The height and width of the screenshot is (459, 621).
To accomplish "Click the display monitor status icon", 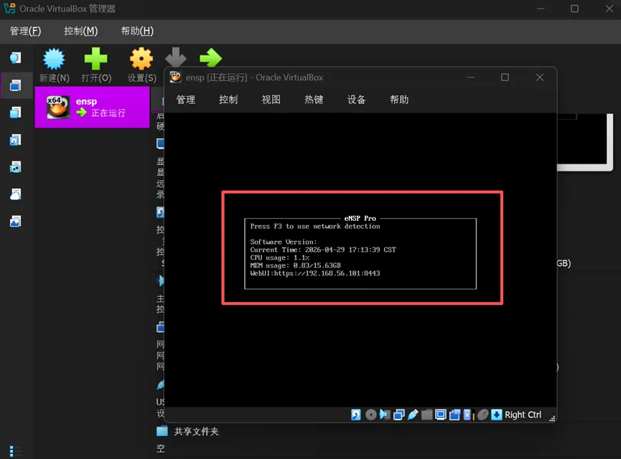I will 440,415.
